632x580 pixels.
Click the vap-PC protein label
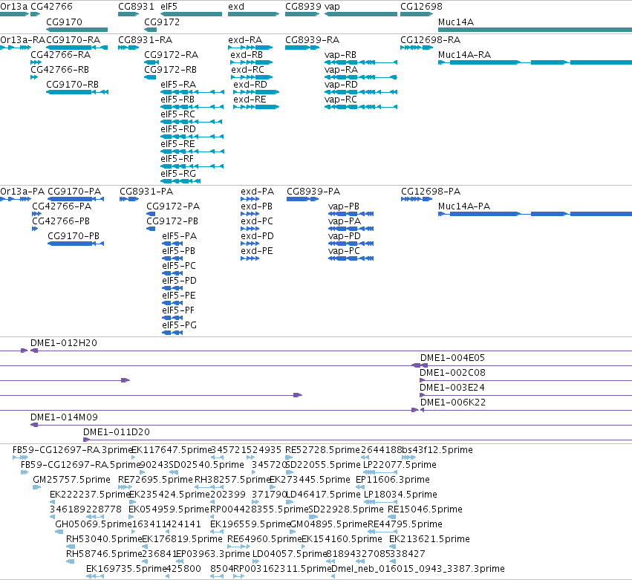(x=344, y=251)
